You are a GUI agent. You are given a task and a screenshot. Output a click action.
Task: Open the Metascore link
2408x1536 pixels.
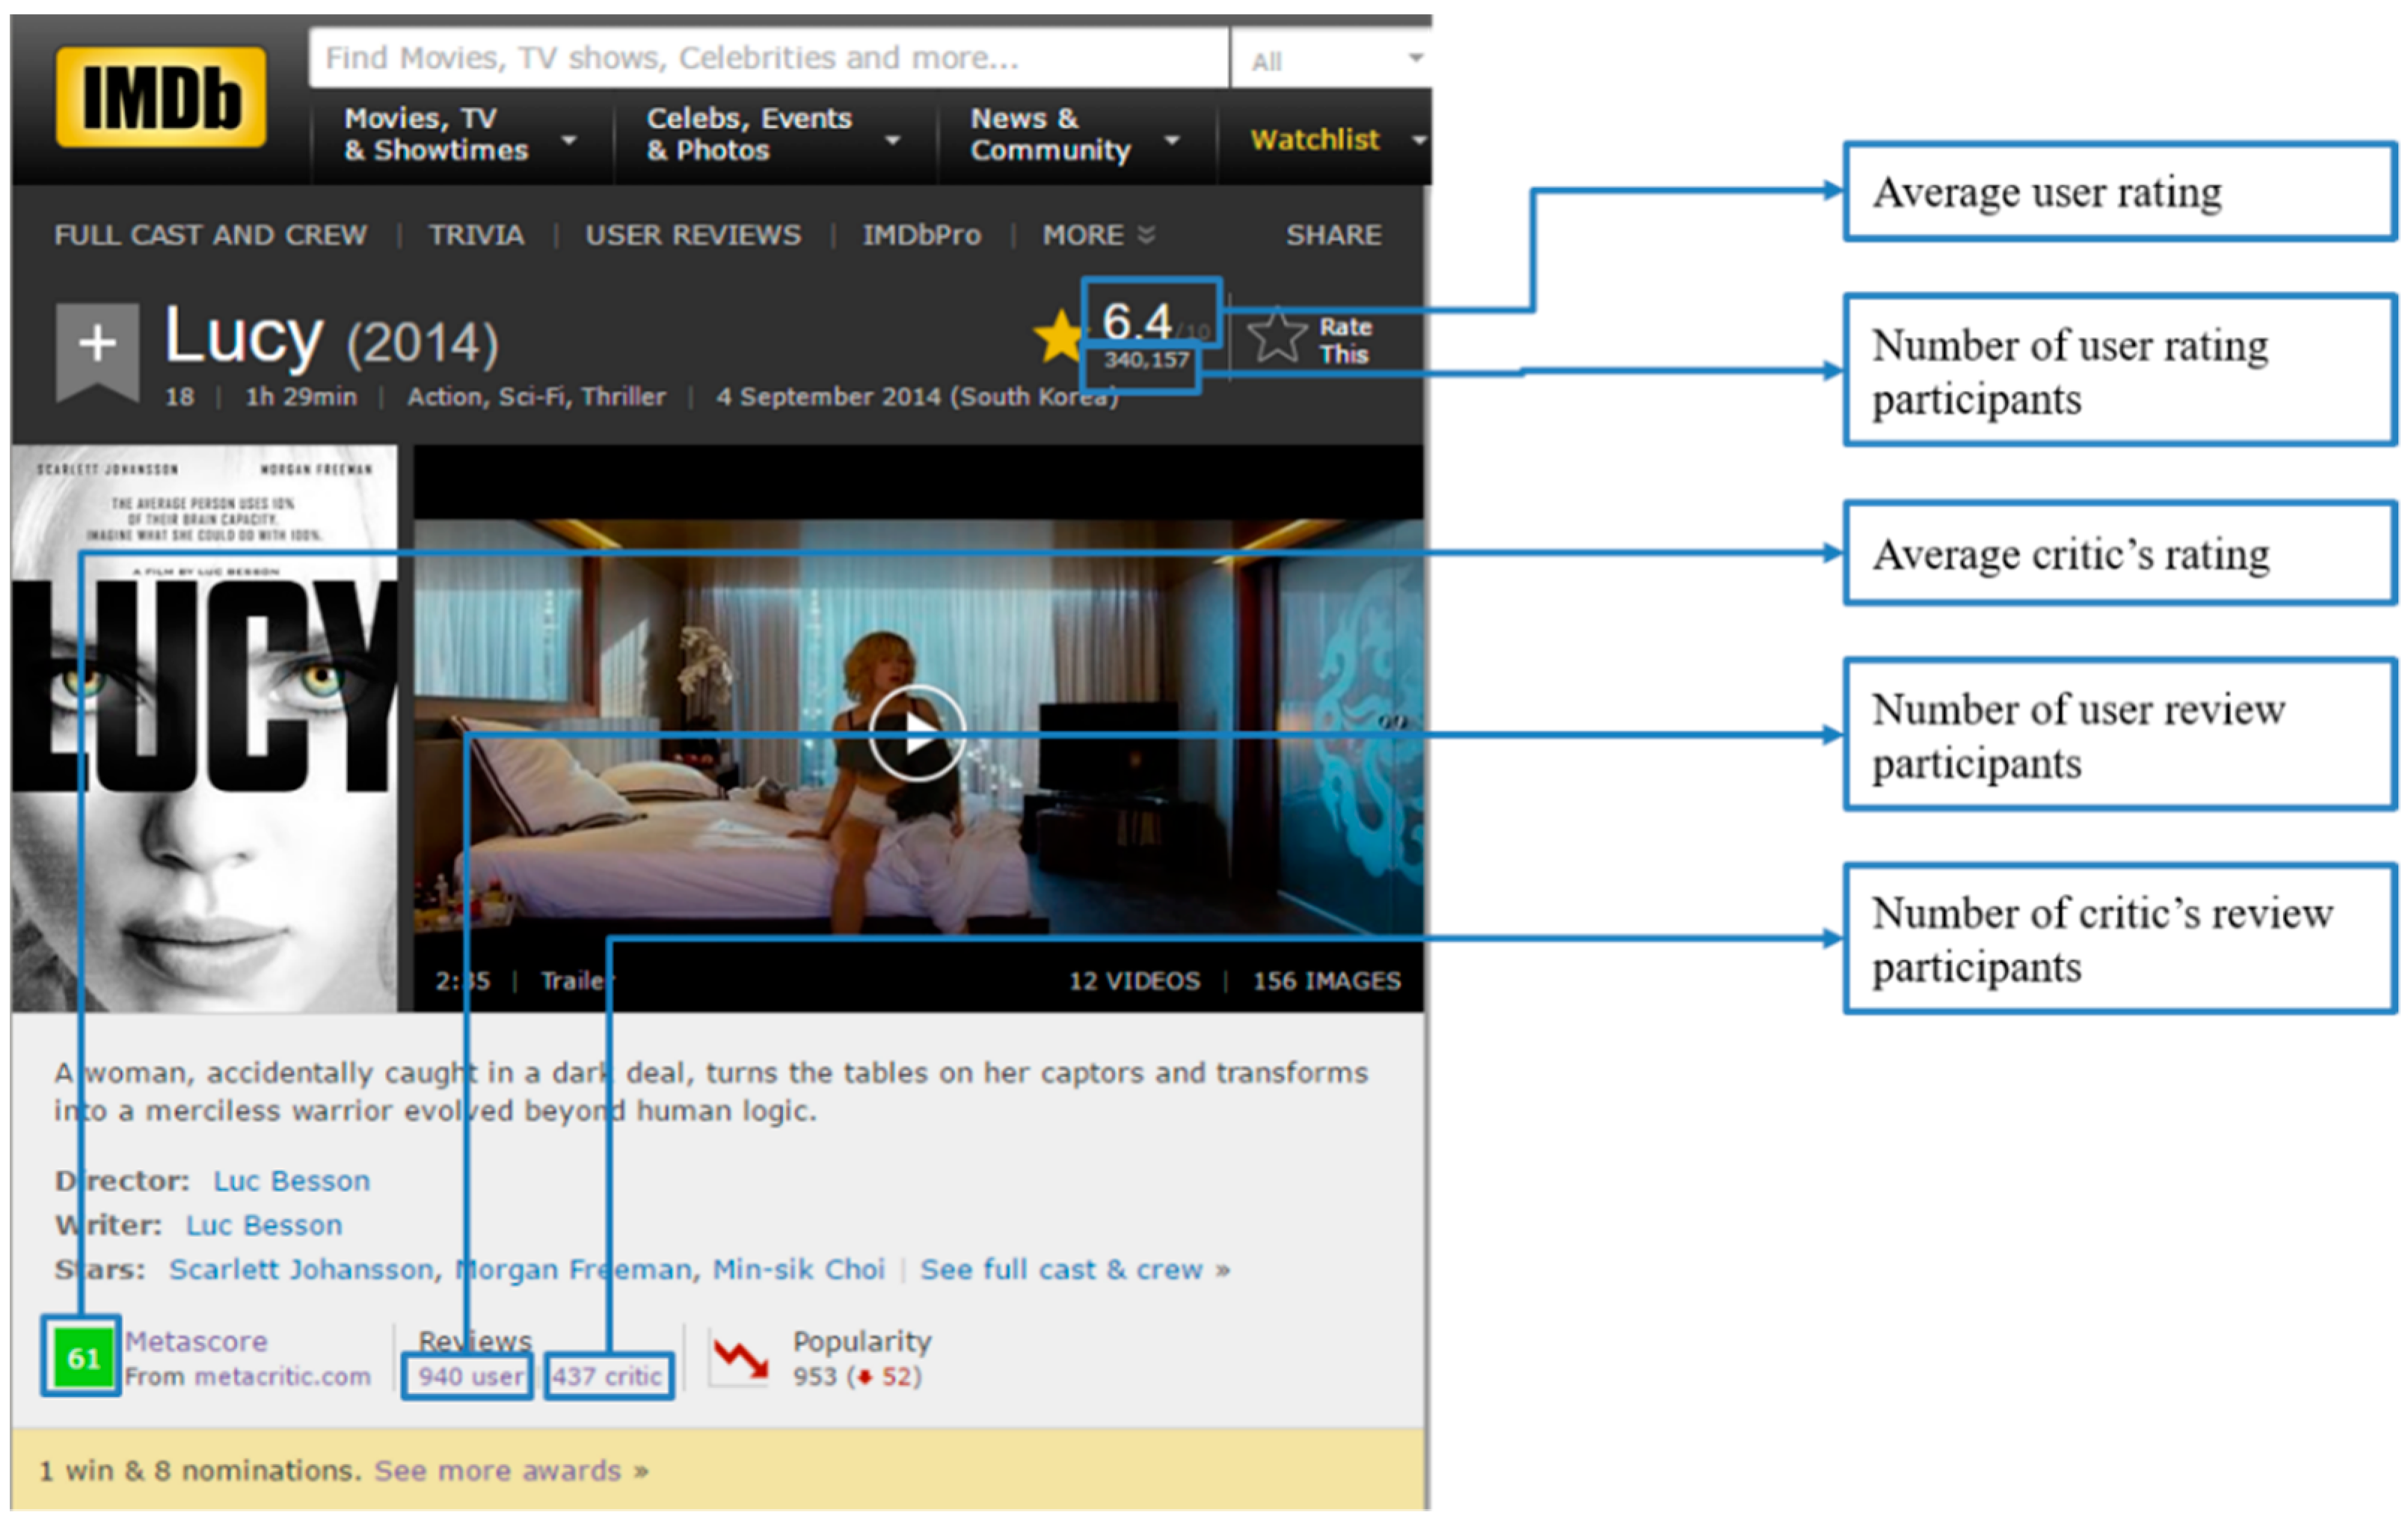click(x=196, y=1341)
